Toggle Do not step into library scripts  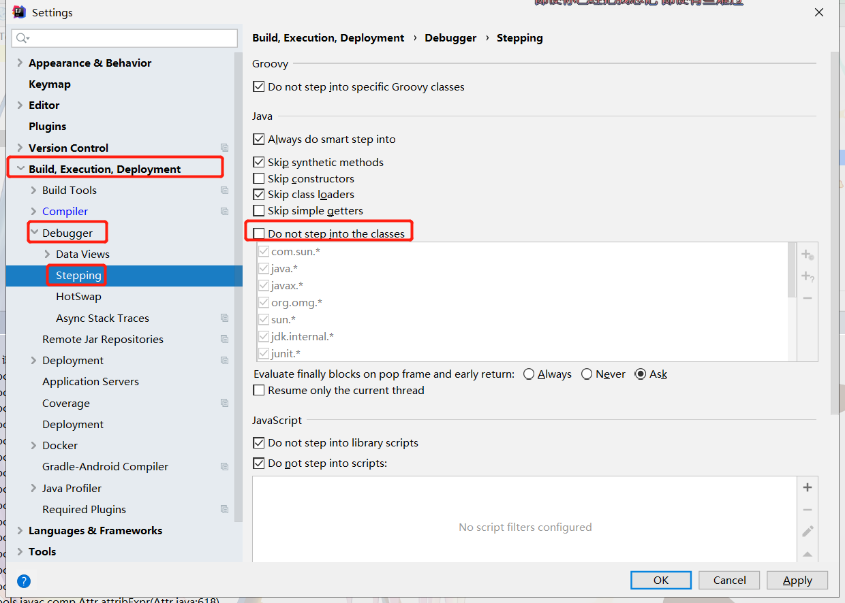[258, 443]
